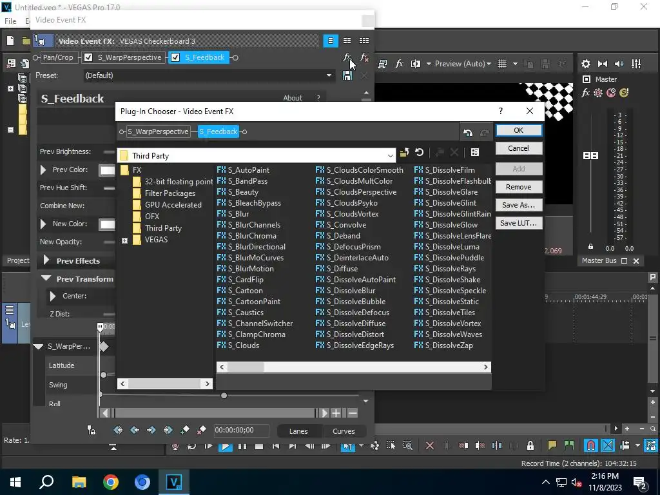Image resolution: width=660 pixels, height=495 pixels.
Task: Select the two-column grid layout icon
Action: click(x=347, y=41)
